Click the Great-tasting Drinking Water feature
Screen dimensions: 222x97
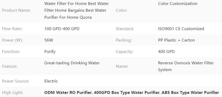click(72, 63)
